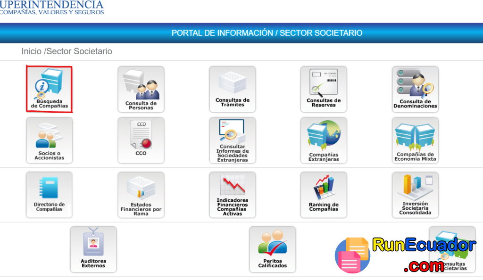The width and height of the screenshot is (483, 280).
Task: Select Compañías Extranjeras
Action: click(323, 140)
